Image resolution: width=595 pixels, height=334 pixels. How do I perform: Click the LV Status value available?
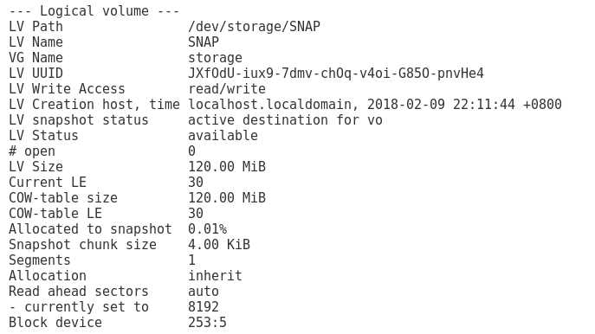click(x=223, y=135)
